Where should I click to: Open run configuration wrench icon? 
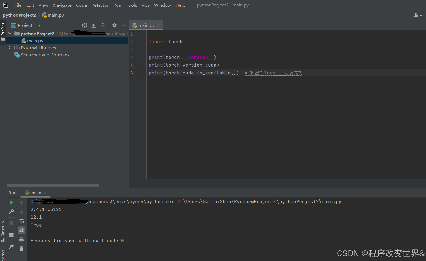click(x=11, y=211)
